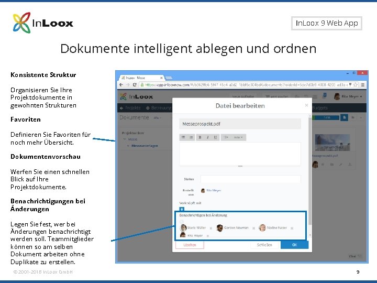
Task: Bookmark the page with the star icon
Action: [356, 85]
